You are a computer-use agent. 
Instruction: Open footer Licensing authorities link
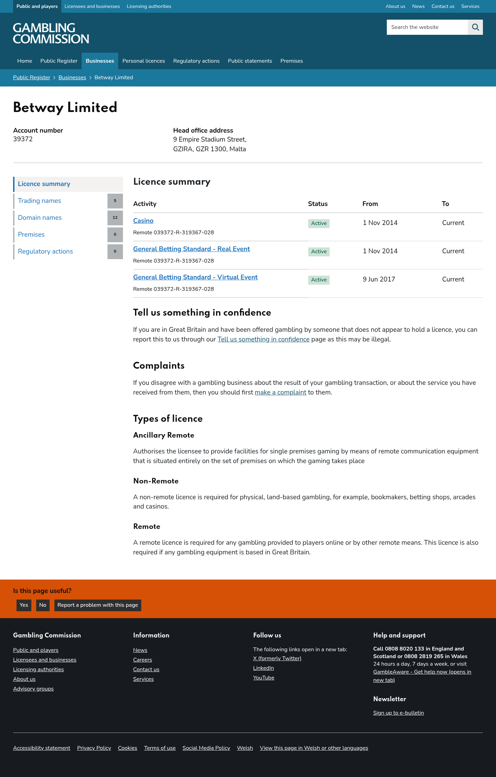[39, 669]
